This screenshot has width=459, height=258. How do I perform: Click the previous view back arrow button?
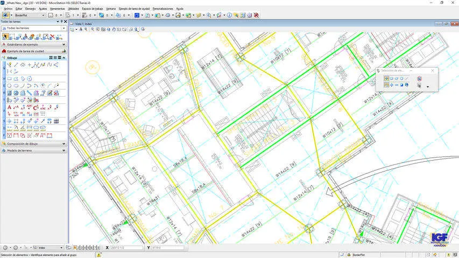click(5, 247)
